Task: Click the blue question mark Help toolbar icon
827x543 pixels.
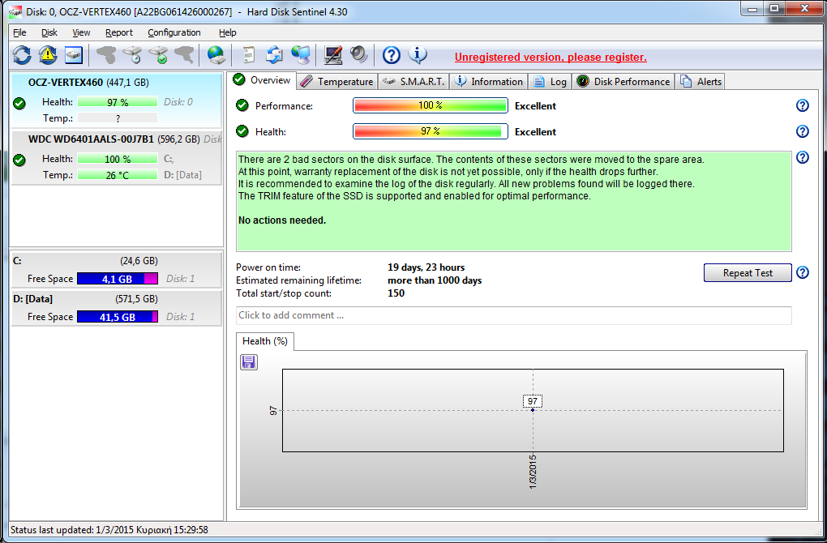Action: click(x=392, y=55)
